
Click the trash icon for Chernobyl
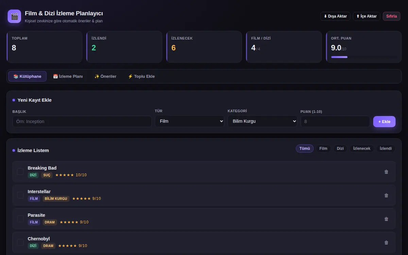[386, 242]
